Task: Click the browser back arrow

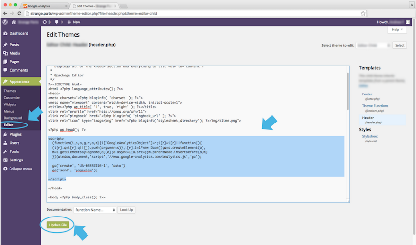Action: tap(5, 13)
